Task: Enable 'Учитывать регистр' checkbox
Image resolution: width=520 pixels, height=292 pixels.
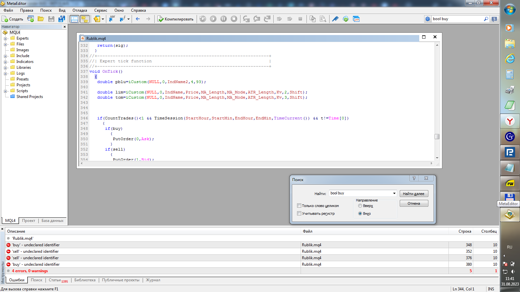Action: click(299, 213)
